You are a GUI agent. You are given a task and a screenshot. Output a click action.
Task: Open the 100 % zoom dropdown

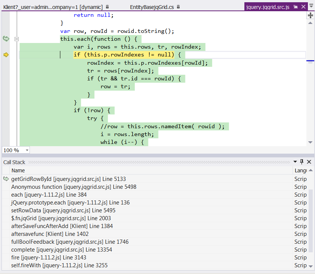(27, 150)
